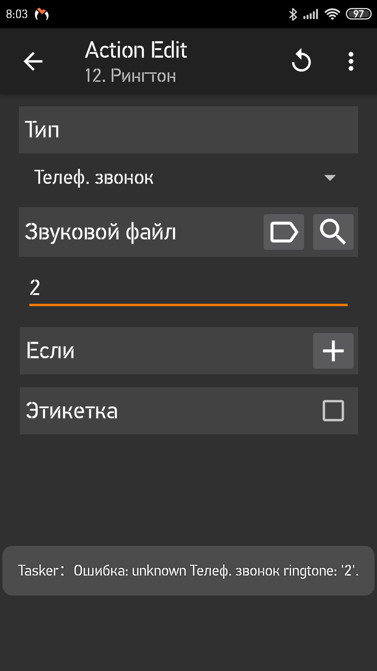Tap the Action Edit title
The height and width of the screenshot is (671, 377).
pos(136,50)
